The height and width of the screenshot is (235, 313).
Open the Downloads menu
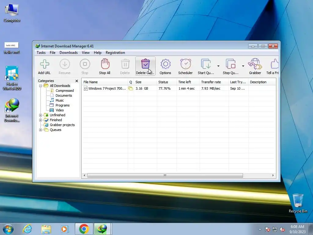click(68, 53)
